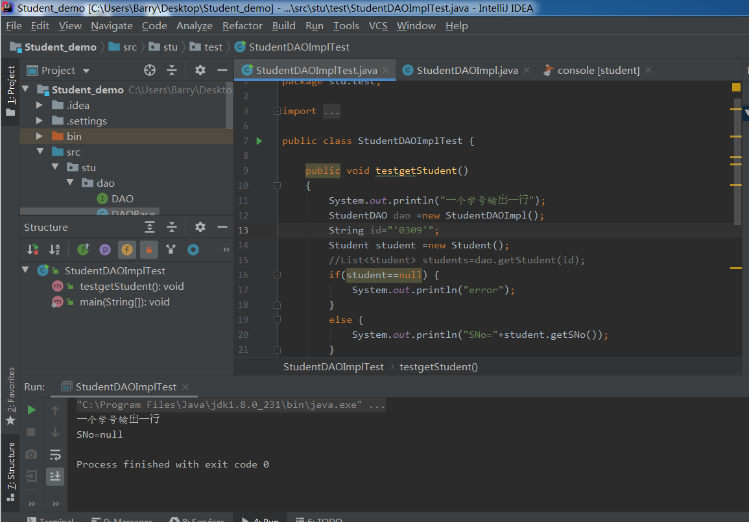Open the Refactor menu
The image size is (749, 522).
tap(242, 26)
